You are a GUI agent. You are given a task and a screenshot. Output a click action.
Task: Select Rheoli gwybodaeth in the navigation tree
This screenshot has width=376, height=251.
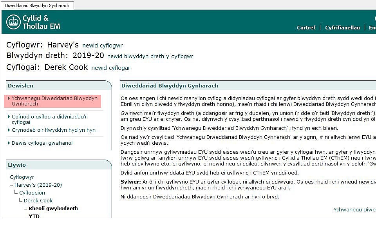point(53,209)
